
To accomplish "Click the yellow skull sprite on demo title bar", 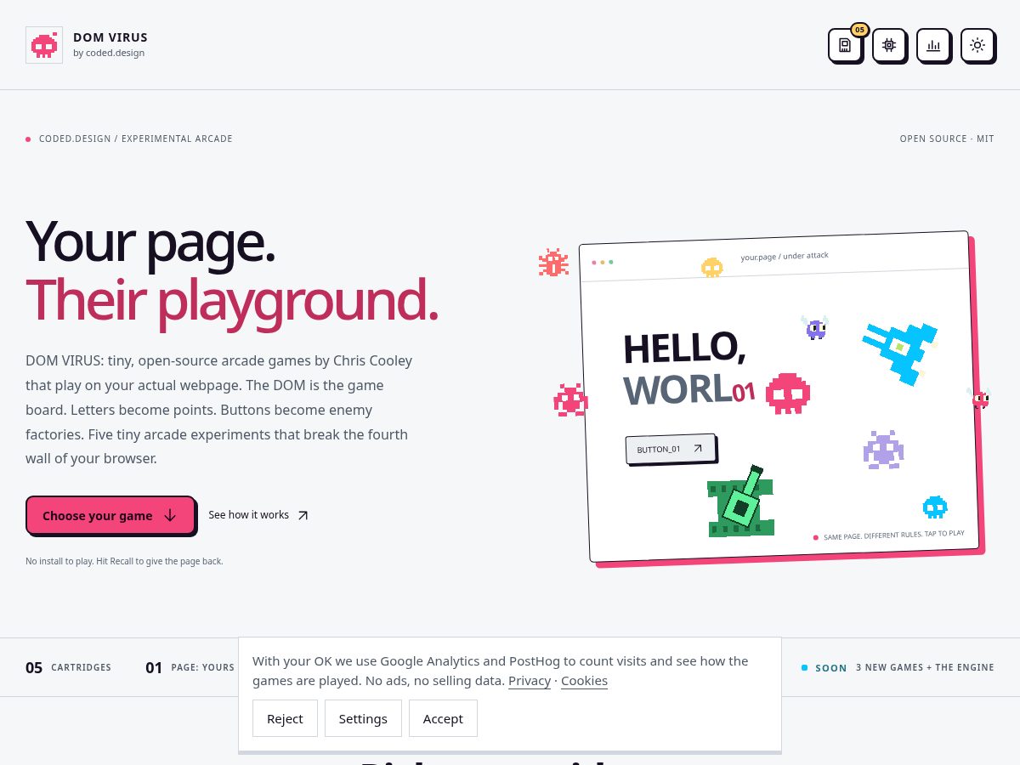I will (711, 268).
